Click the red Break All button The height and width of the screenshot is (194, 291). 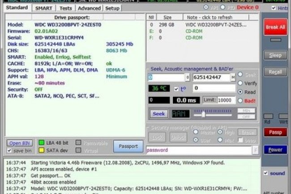coord(275,27)
